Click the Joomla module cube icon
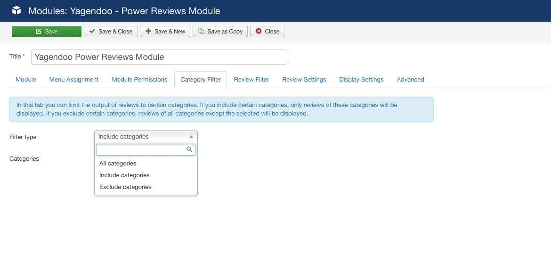This screenshot has width=551, height=280. pyautogui.click(x=16, y=10)
